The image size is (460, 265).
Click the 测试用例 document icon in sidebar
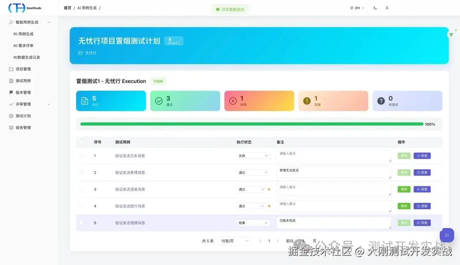click(11, 81)
